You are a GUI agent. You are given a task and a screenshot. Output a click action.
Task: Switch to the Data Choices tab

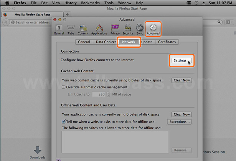click(106, 42)
